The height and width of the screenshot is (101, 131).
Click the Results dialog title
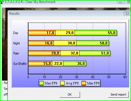pyautogui.click(x=14, y=14)
